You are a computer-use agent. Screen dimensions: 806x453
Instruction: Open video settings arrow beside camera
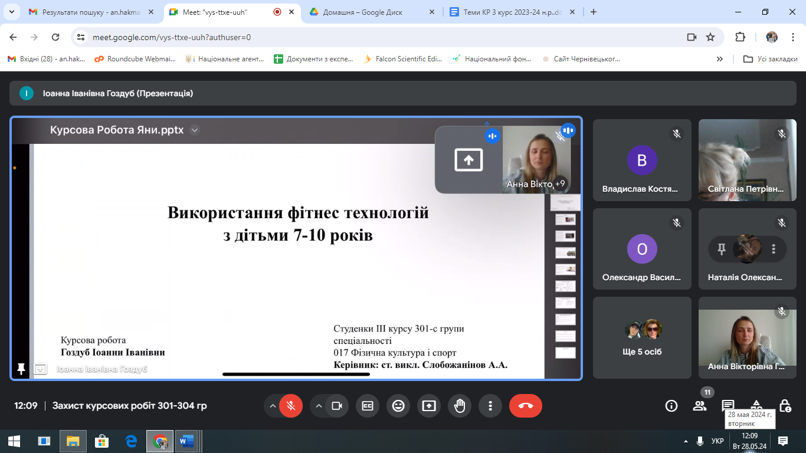[319, 406]
